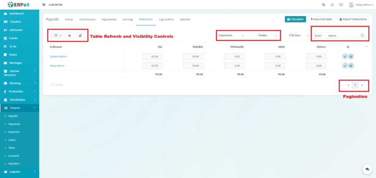Switch to Adjustments tab

point(109,19)
